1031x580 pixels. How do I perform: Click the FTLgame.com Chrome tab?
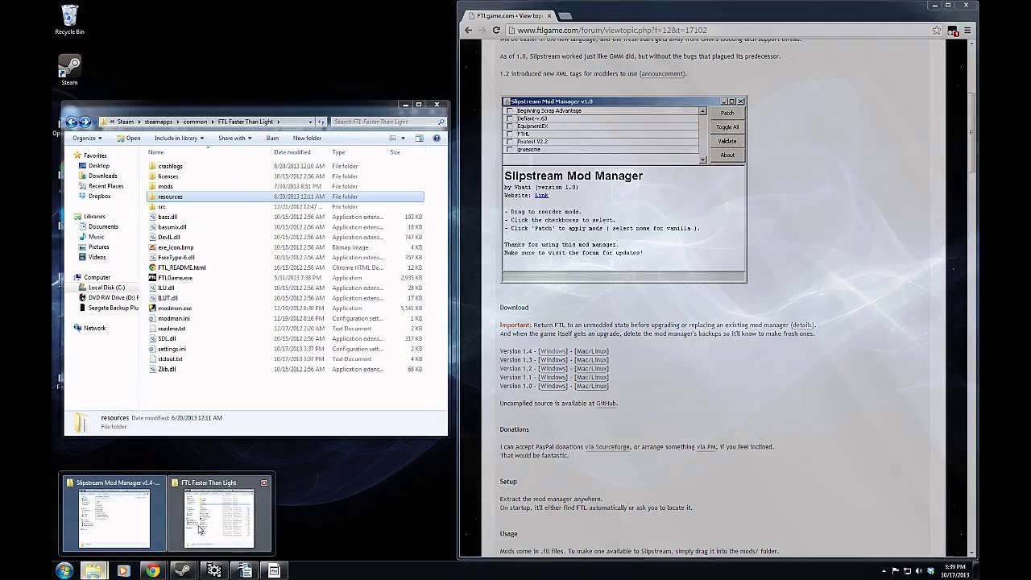[510, 15]
